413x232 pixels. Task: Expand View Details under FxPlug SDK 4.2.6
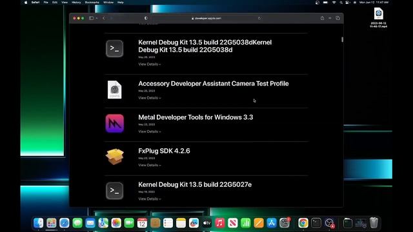(x=149, y=165)
